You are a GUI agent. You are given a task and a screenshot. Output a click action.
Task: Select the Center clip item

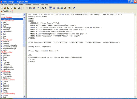point(5,57)
